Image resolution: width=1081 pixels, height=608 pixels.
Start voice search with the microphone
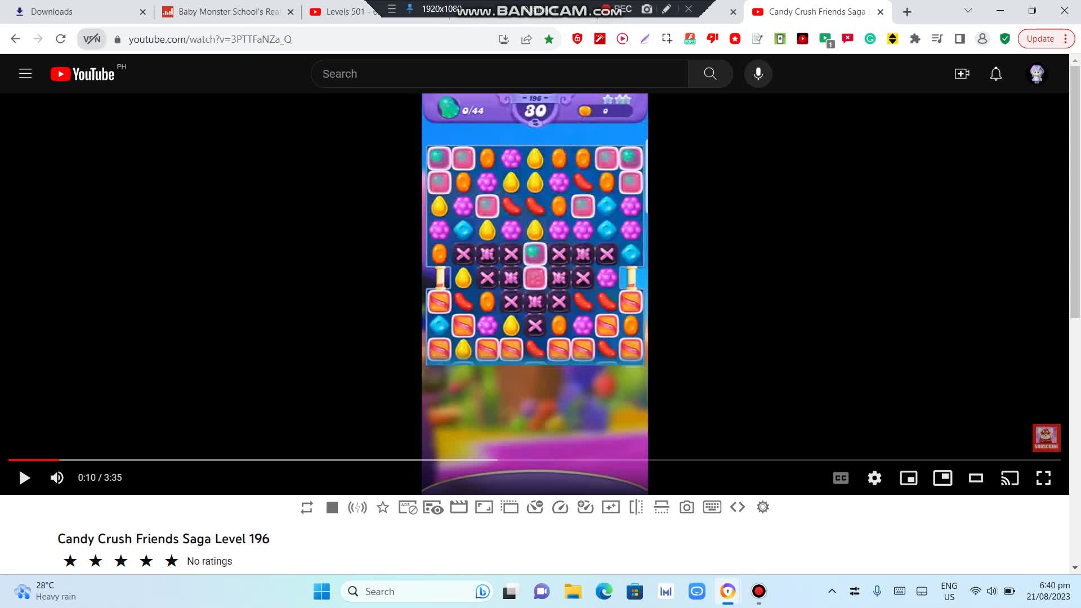(x=758, y=74)
